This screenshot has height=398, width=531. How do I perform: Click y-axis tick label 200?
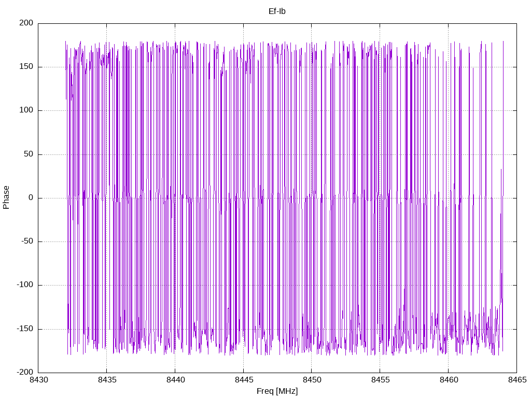[26, 23]
